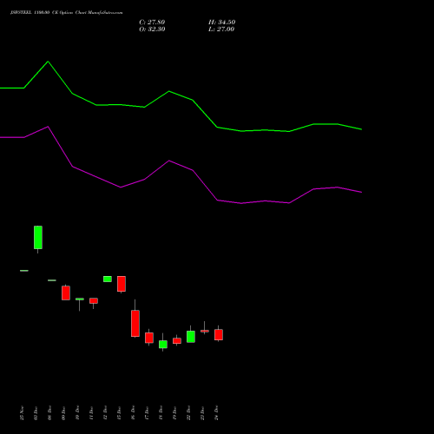
Task: Select the tall green candle for 02 Dec
Action: pyautogui.click(x=38, y=238)
